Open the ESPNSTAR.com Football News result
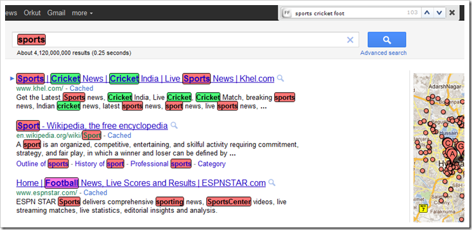This screenshot has width=472, height=230. (x=141, y=183)
